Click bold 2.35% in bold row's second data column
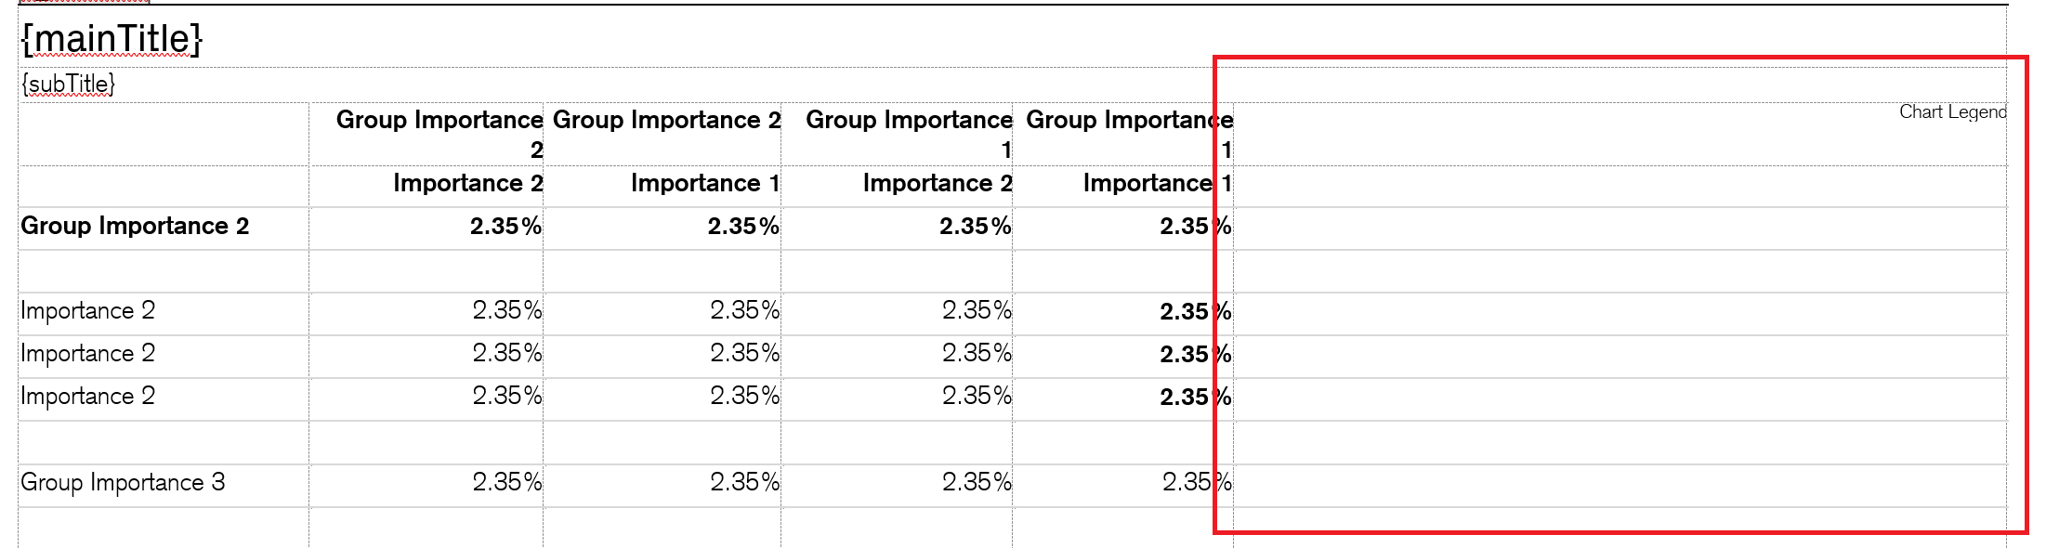Screen dimensions: 2046x548 click(x=743, y=227)
